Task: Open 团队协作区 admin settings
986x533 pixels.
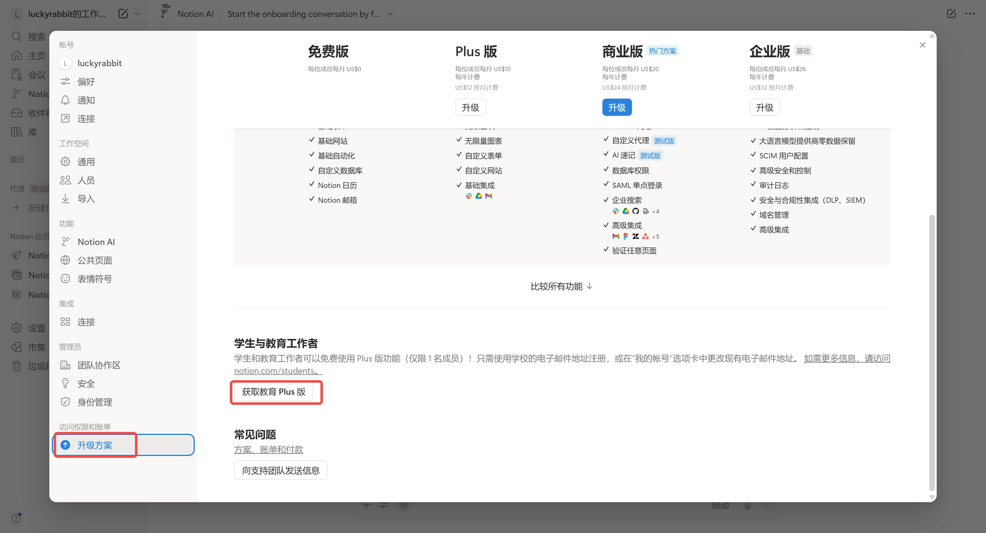Action: (x=123, y=365)
